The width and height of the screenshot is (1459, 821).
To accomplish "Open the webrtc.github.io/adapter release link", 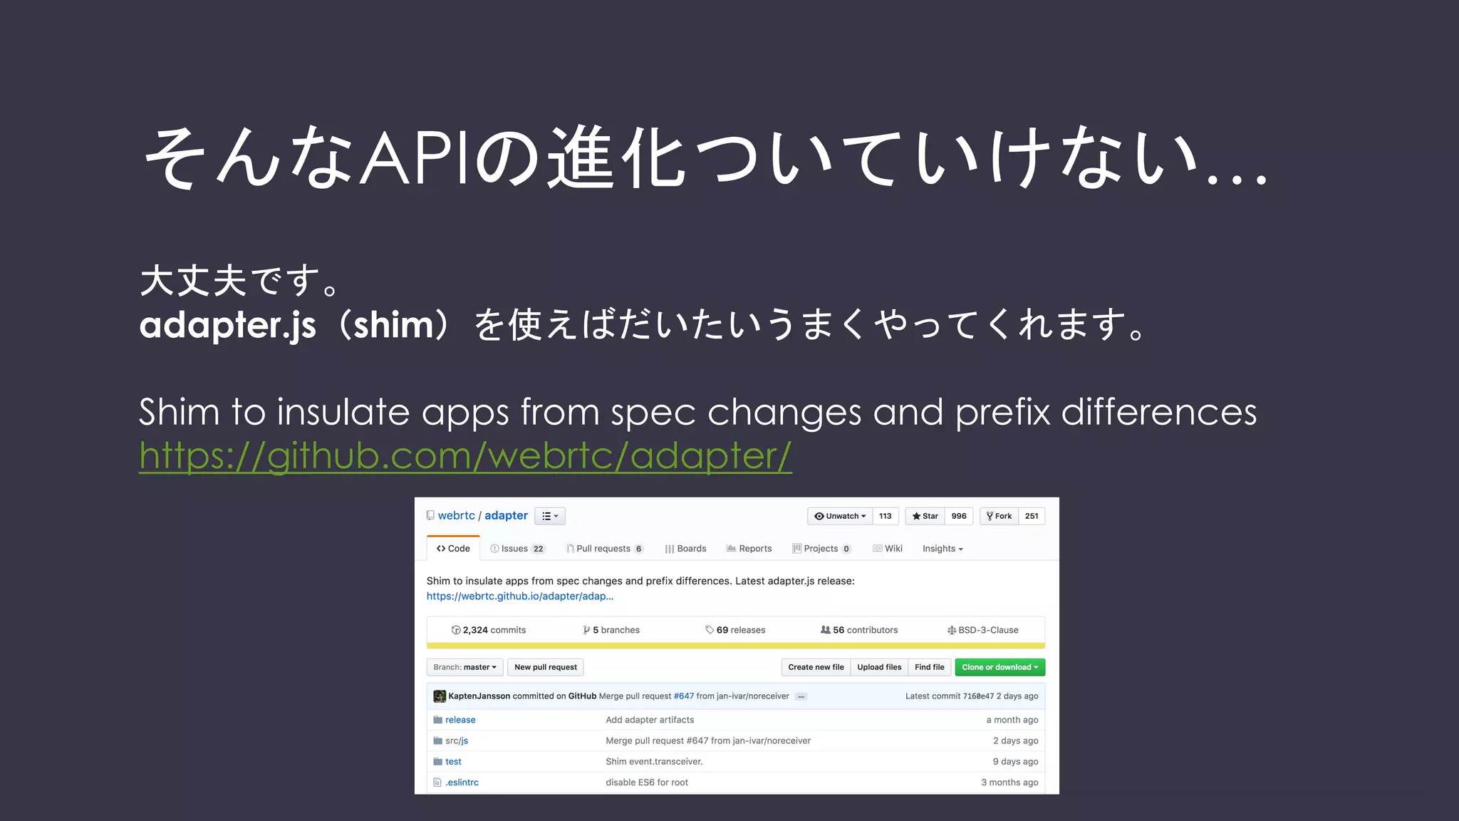I will (520, 596).
